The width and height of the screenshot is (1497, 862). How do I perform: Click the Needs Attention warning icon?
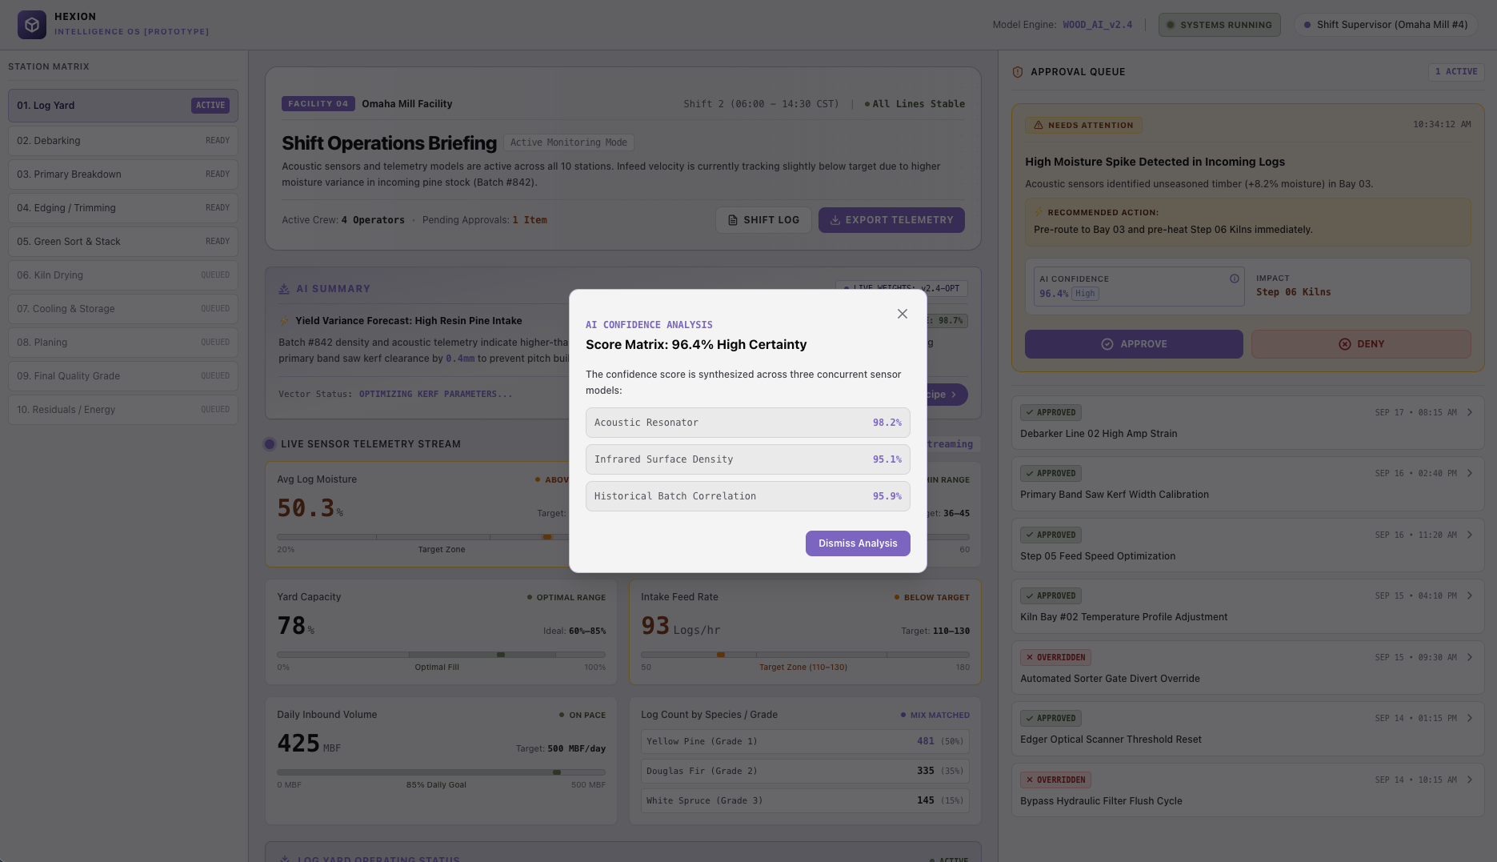click(1039, 125)
